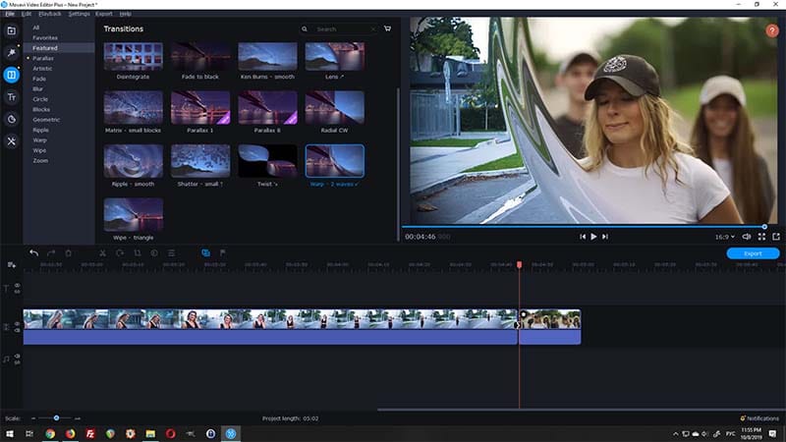
Task: Open the Import media tab icon
Action: [x=11, y=31]
